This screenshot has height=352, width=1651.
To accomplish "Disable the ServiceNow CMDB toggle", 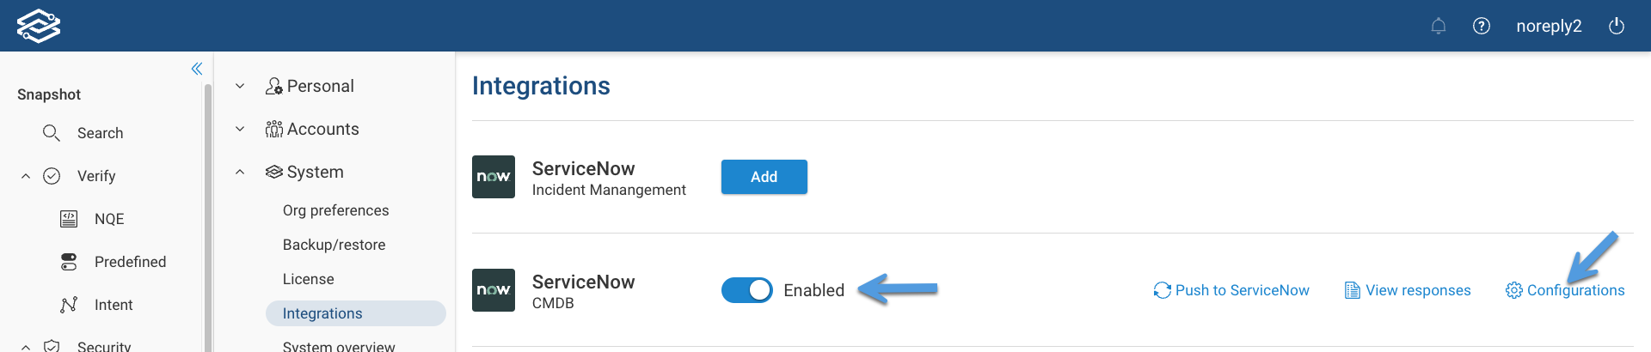I will tap(746, 290).
